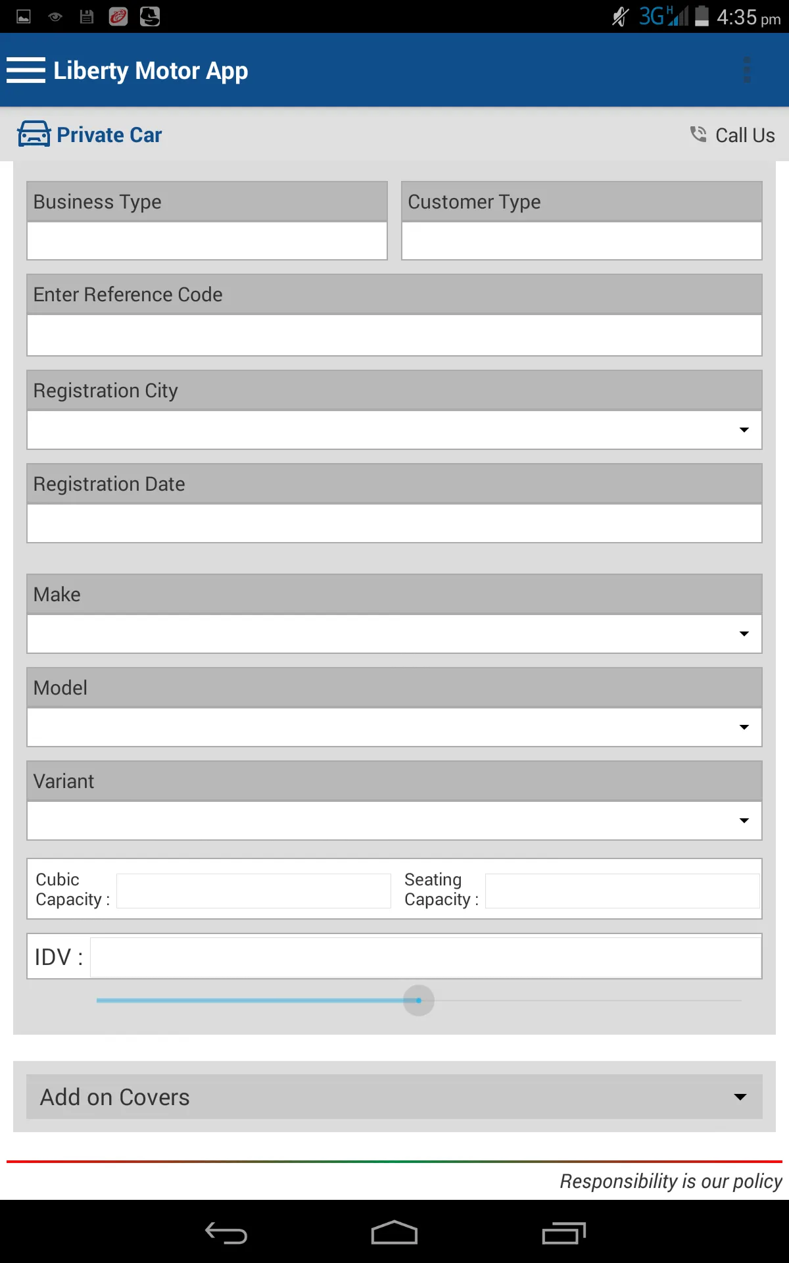Screen dimensions: 789x1263
Task: Click the Registration Date field
Action: pyautogui.click(x=394, y=524)
